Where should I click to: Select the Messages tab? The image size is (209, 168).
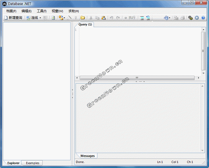tap(87, 156)
